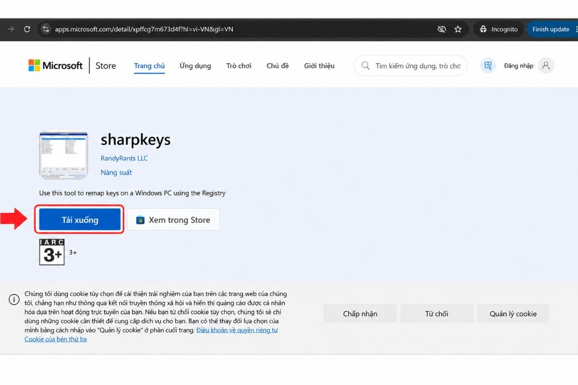This screenshot has width=578, height=385.
Task: Click the 3+ age rating text
Action: [73, 252]
